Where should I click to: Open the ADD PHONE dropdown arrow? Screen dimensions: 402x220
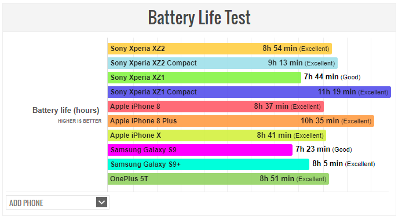point(101,202)
